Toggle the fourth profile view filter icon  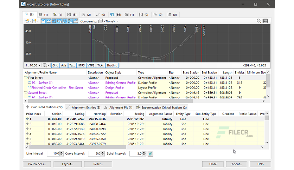pyautogui.click(x=59, y=21)
